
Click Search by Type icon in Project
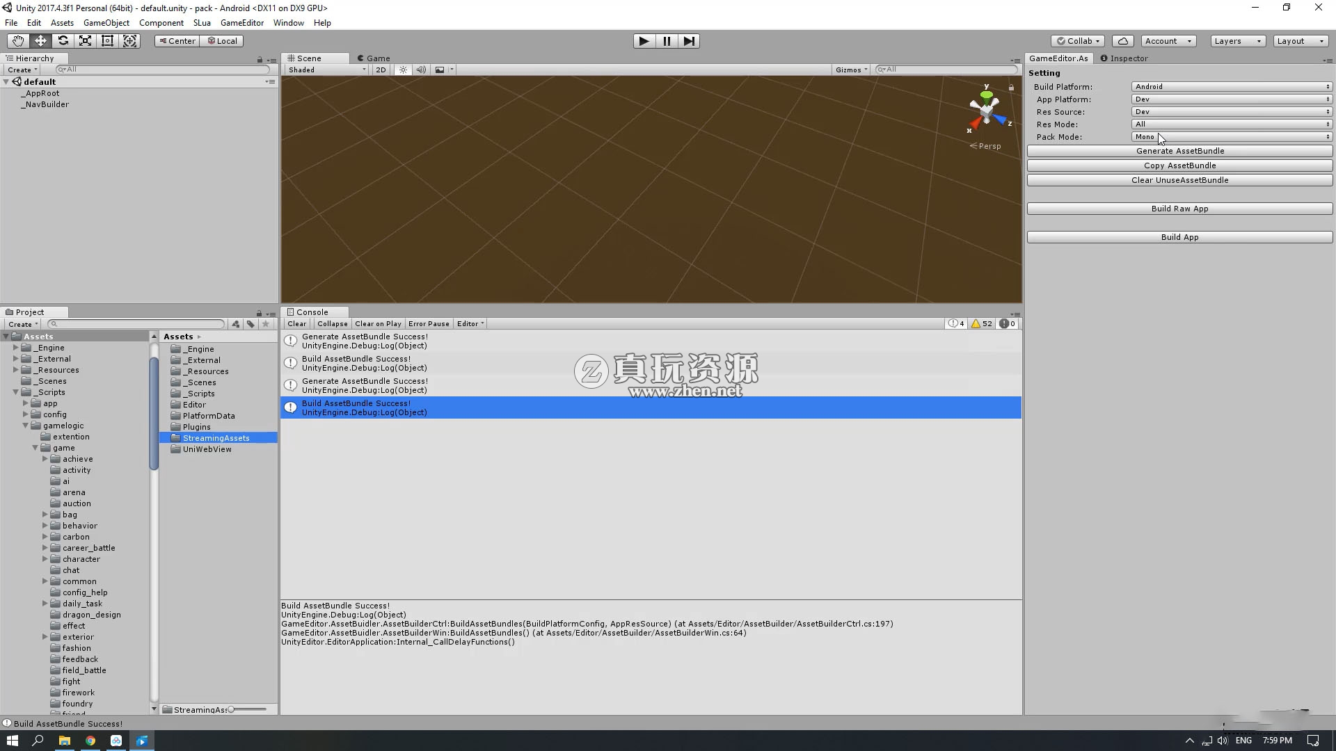[x=236, y=324]
